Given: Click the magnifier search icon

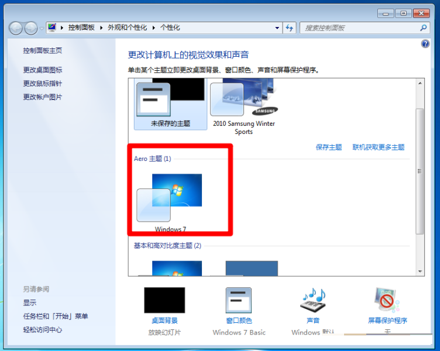Looking at the screenshot, I should pos(424,27).
